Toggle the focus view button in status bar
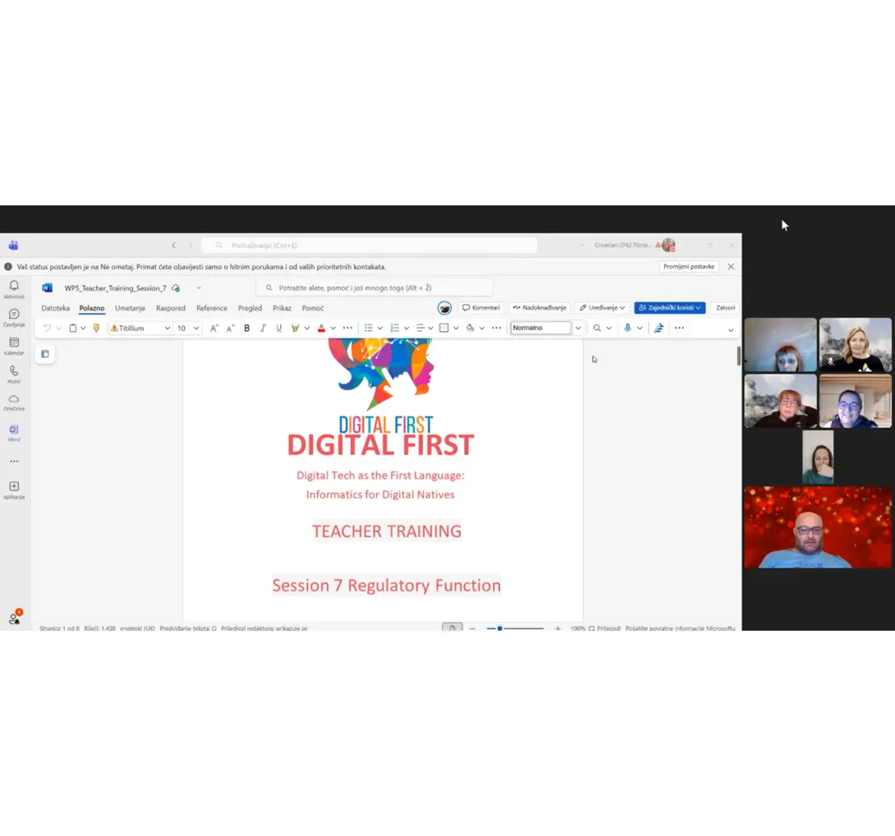Image resolution: width=895 pixels, height=836 pixels. click(452, 627)
